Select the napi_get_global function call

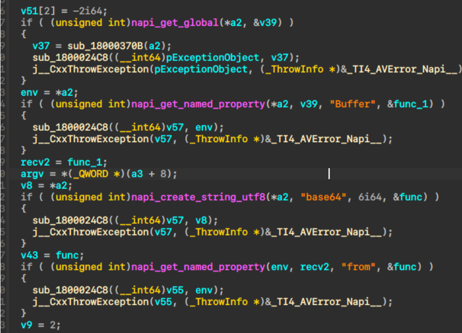coord(175,23)
